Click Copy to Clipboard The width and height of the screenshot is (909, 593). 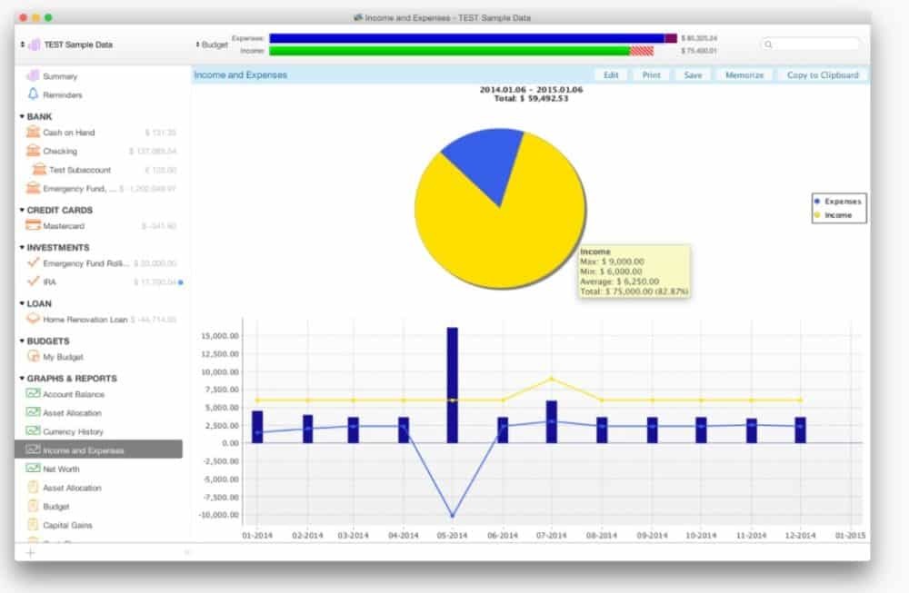821,75
